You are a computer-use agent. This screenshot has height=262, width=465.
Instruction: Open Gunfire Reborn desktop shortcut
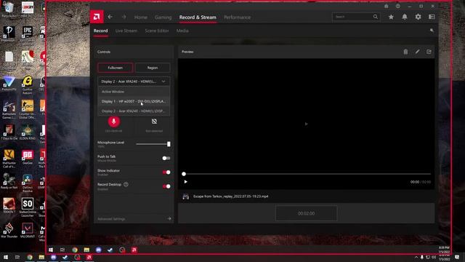click(x=28, y=85)
